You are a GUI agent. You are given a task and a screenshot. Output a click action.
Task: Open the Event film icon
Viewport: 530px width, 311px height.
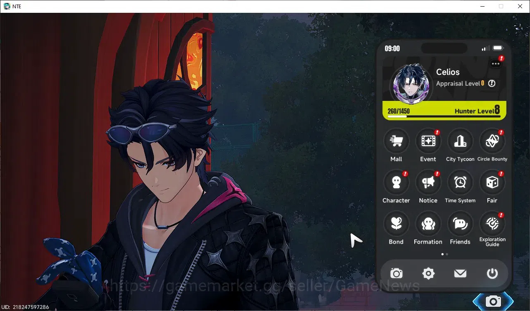tap(428, 141)
